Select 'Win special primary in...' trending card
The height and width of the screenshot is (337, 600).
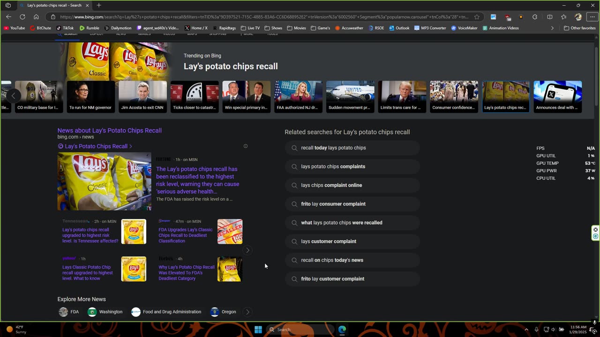click(246, 96)
